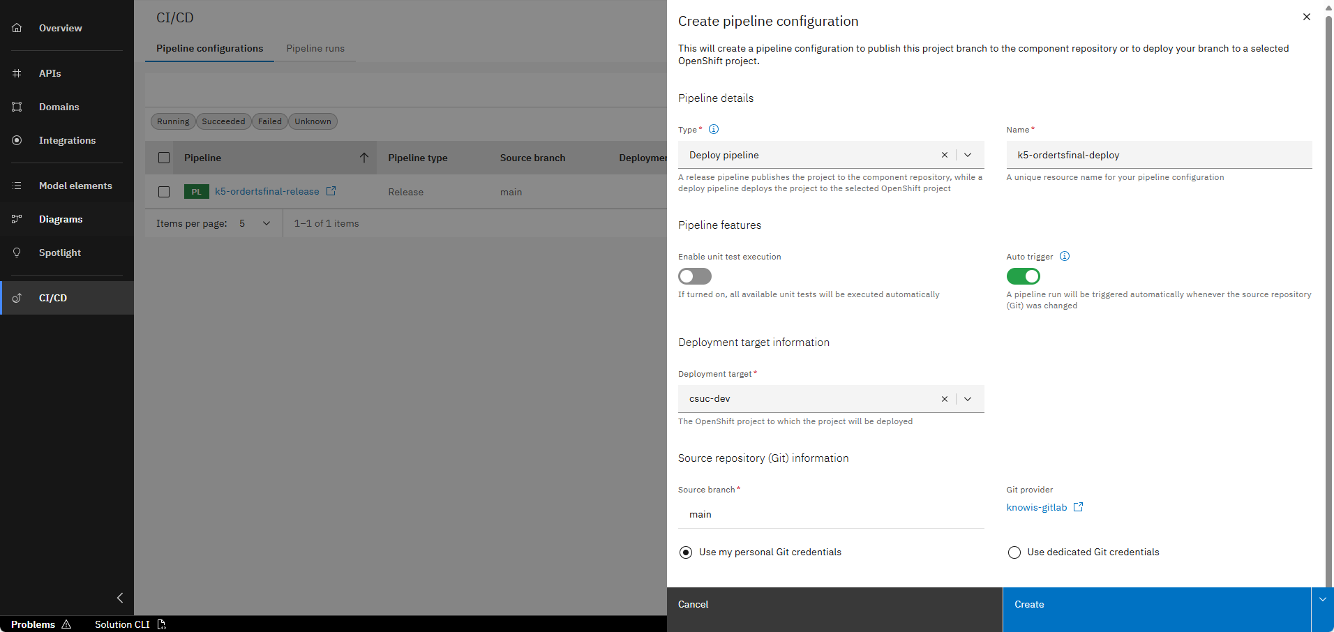
Task: Open the Diagrams panel
Action: click(61, 219)
